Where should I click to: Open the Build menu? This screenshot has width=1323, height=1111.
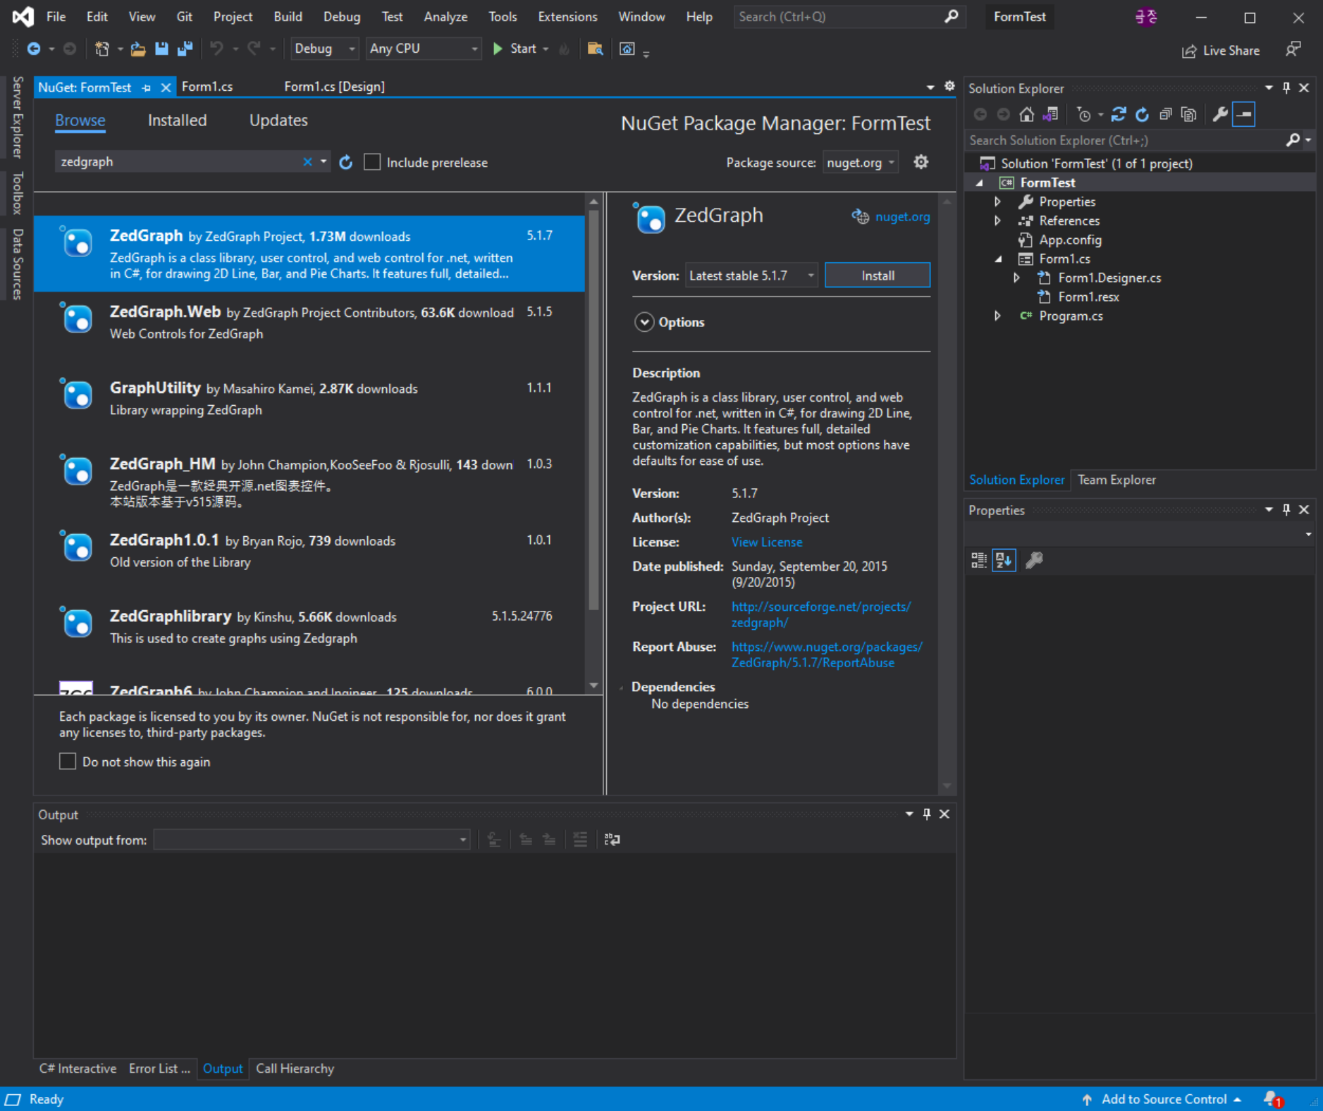[x=288, y=16]
